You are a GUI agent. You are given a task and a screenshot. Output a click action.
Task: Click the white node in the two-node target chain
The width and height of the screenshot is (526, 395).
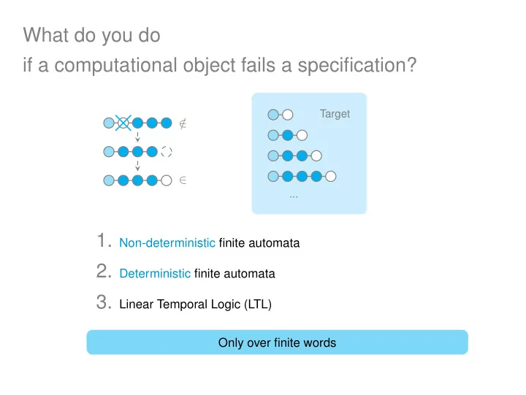288,115
